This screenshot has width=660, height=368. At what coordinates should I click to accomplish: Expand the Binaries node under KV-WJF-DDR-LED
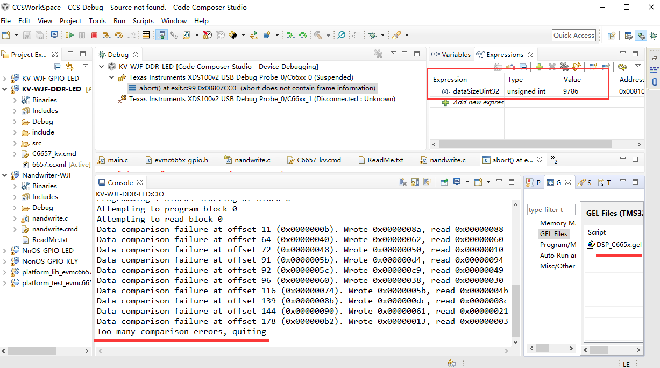pos(15,100)
